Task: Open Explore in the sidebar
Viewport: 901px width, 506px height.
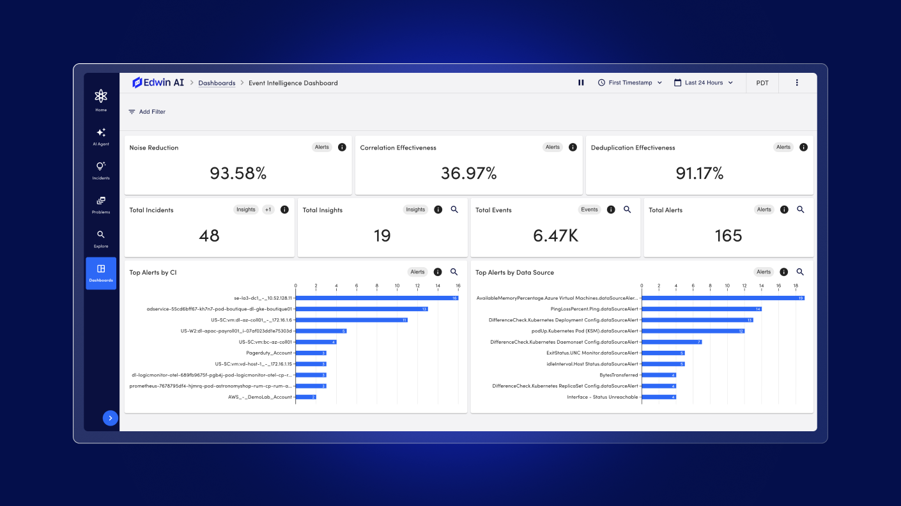Action: [x=101, y=238]
